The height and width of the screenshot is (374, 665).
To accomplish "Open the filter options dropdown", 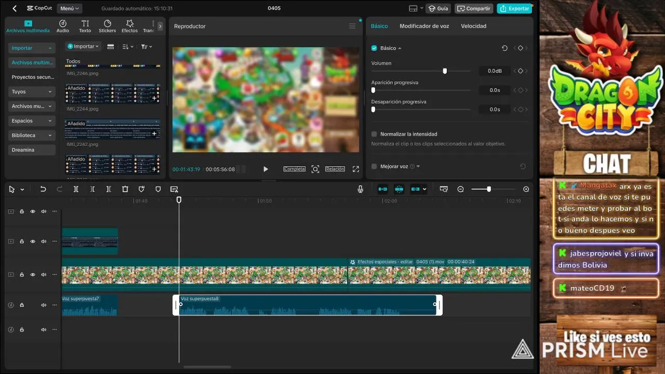I will pyautogui.click(x=147, y=46).
